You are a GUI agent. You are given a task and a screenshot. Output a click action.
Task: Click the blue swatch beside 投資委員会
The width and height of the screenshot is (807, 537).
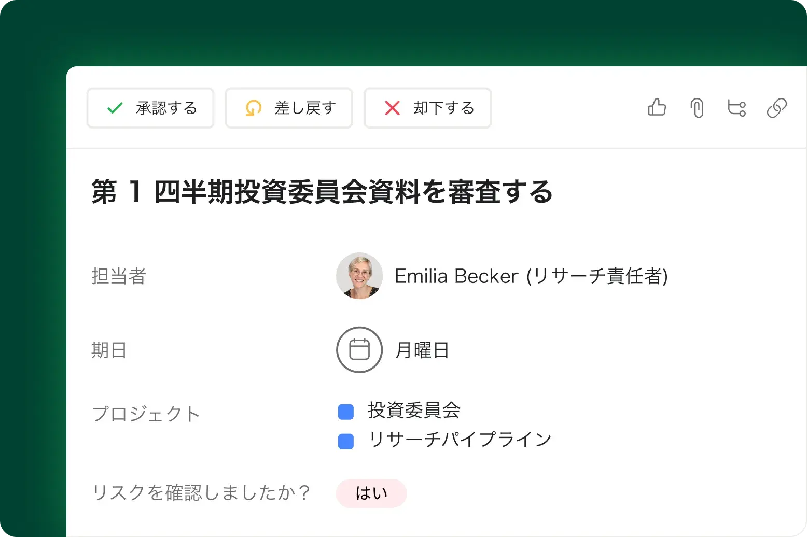(x=346, y=412)
